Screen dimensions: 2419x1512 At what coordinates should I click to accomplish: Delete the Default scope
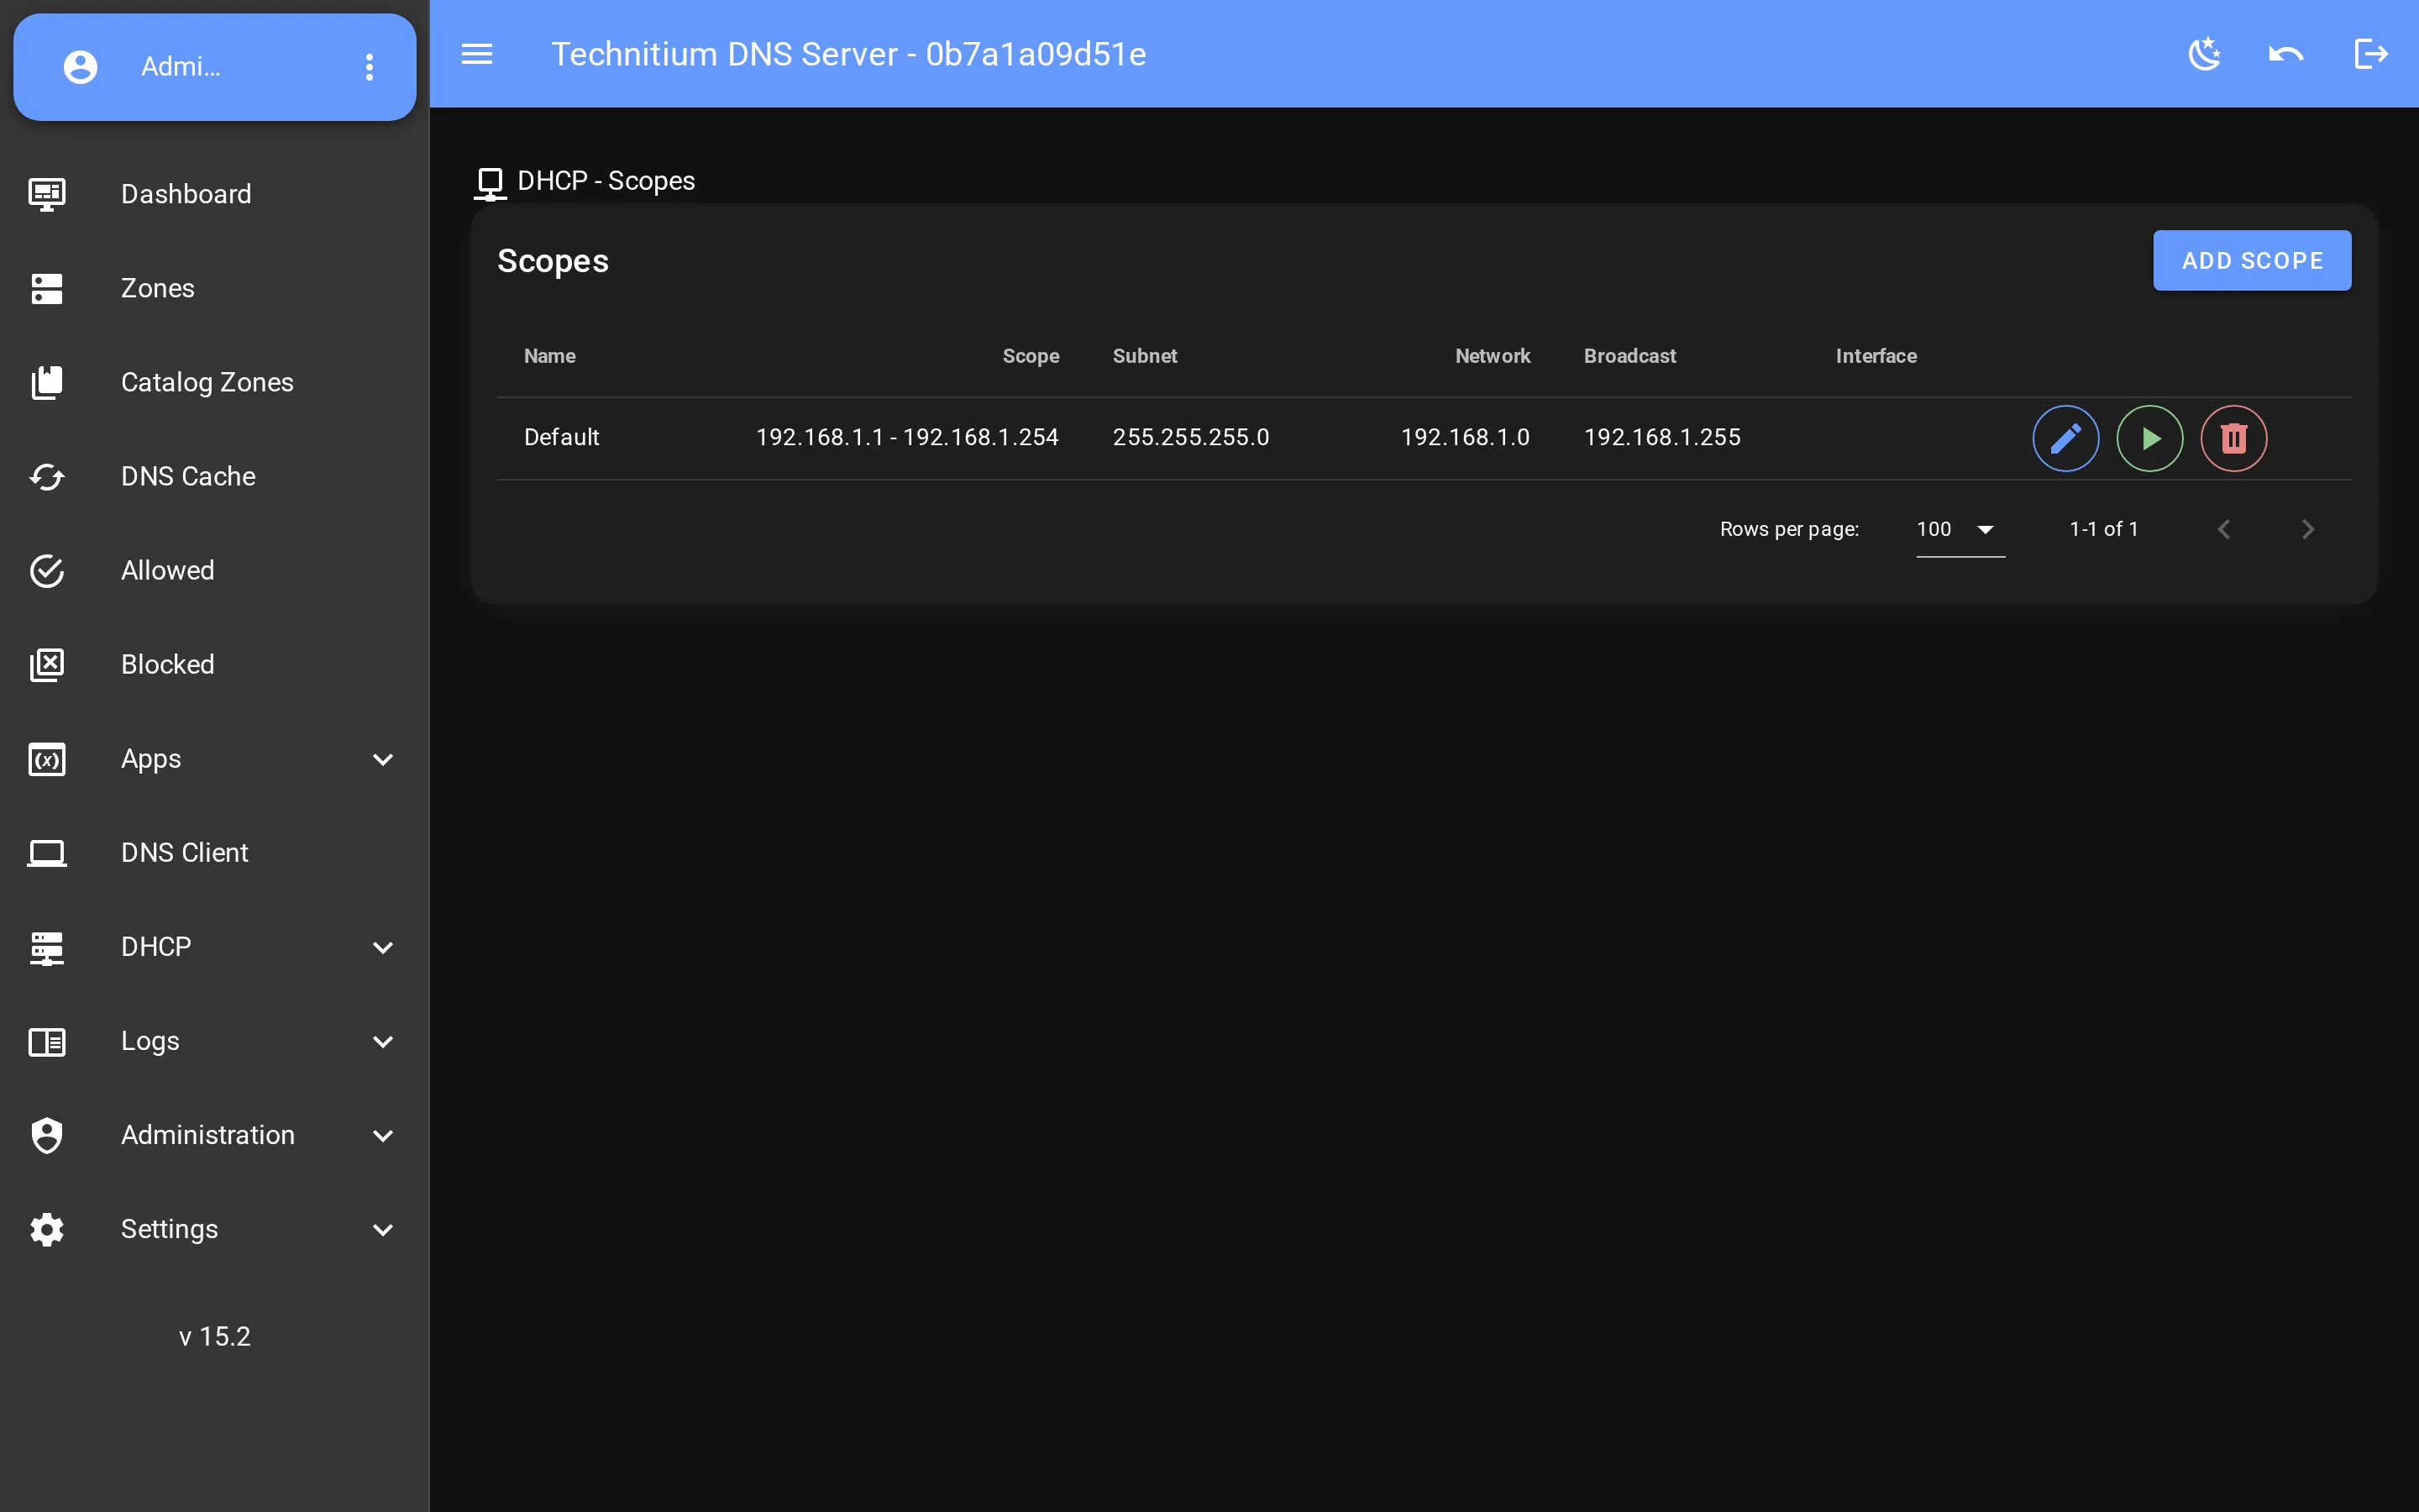[2234, 438]
